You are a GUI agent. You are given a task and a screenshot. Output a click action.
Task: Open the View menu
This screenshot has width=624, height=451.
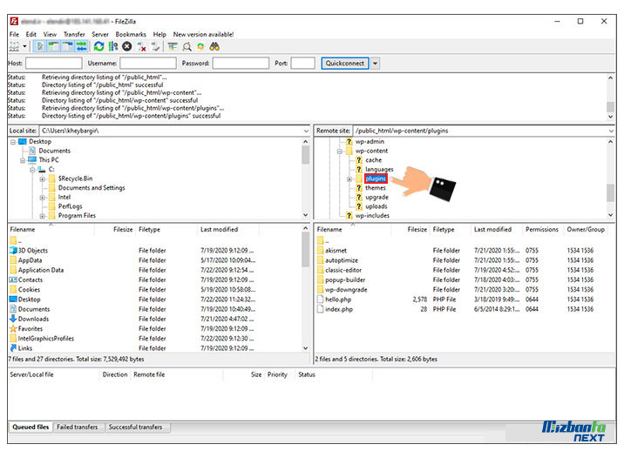(x=50, y=35)
